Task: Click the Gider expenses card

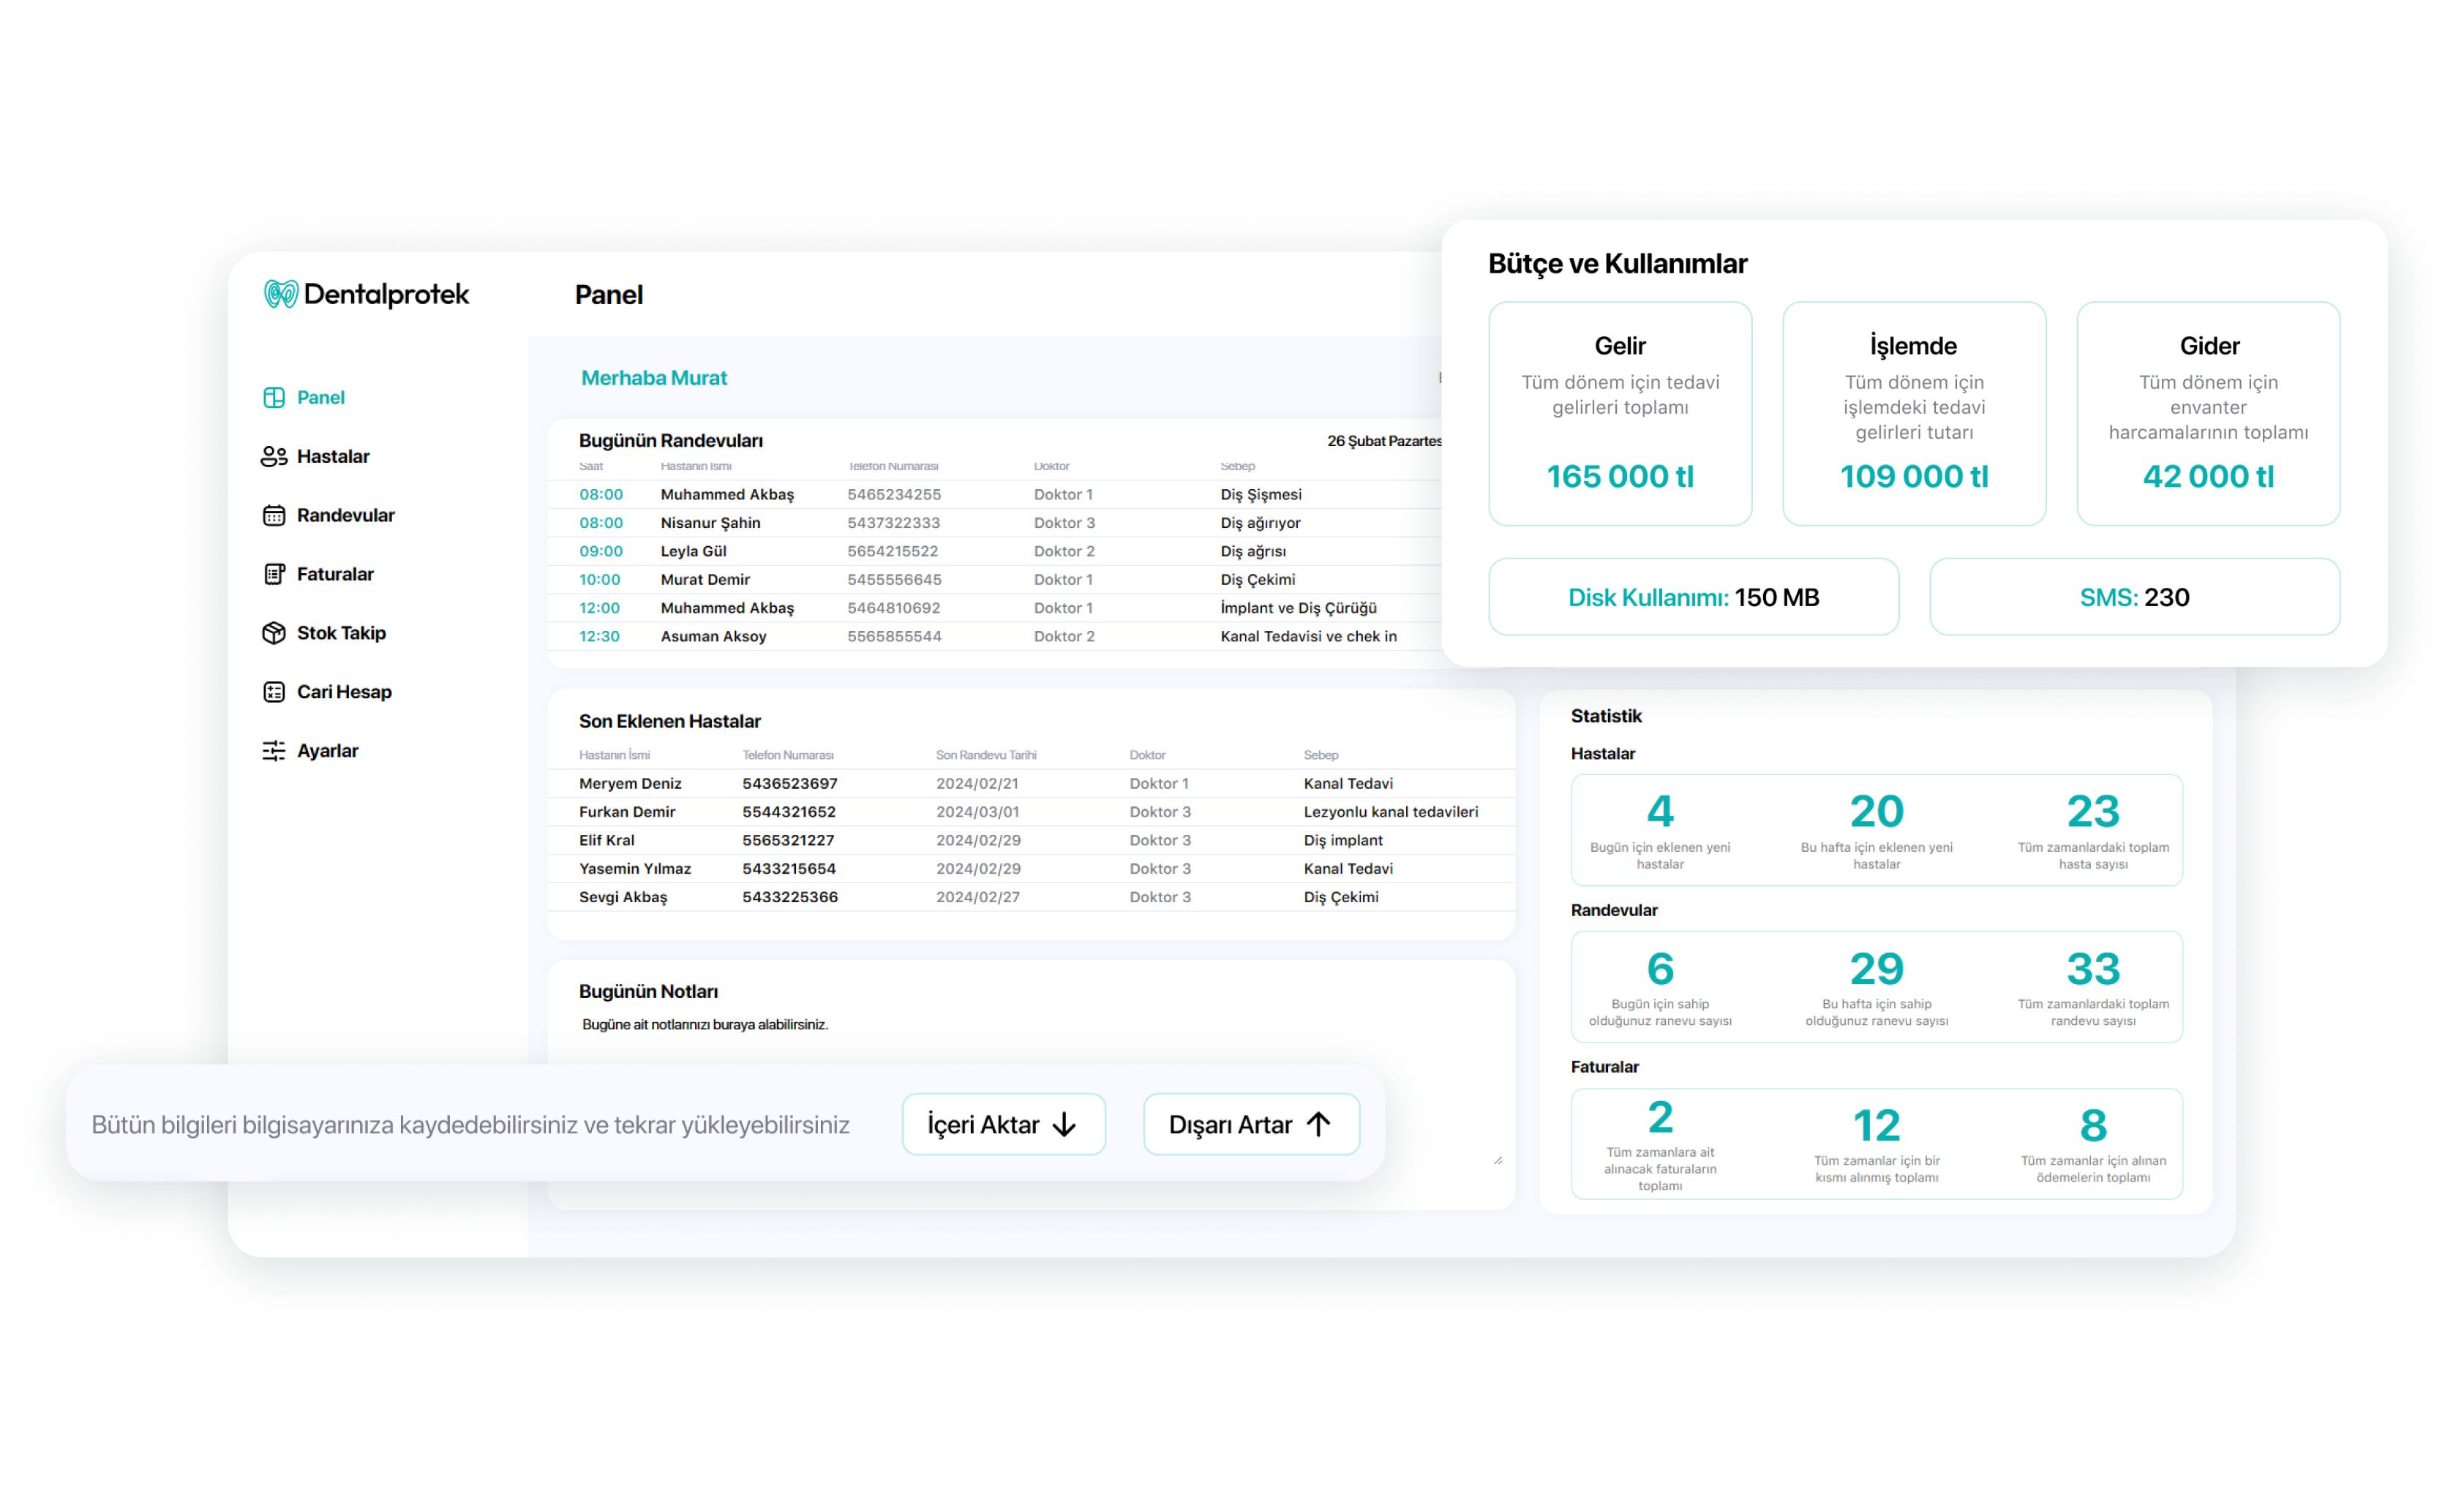Action: (2208, 414)
